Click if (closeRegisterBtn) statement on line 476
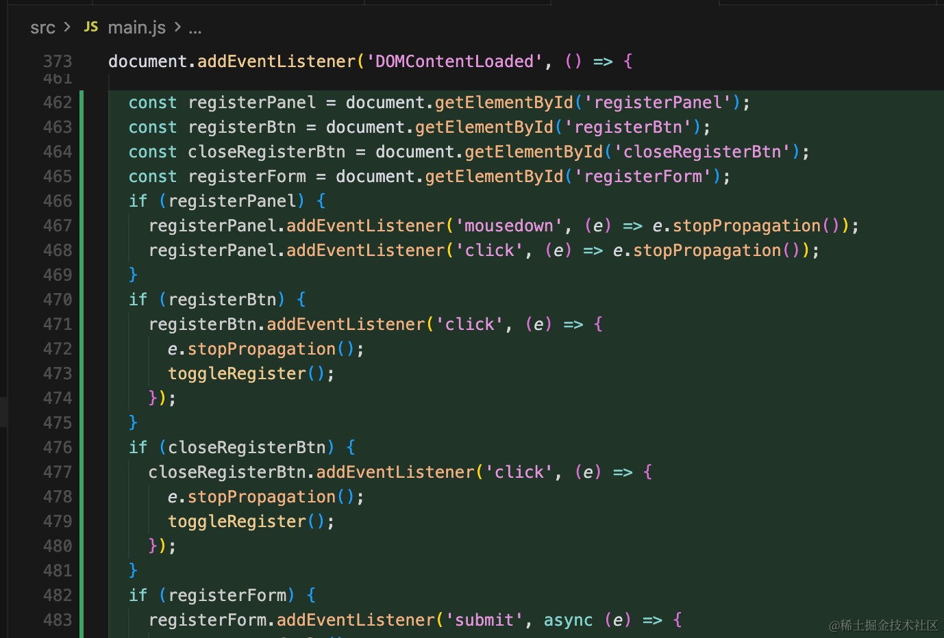Viewport: 944px width, 638px height. (x=242, y=448)
